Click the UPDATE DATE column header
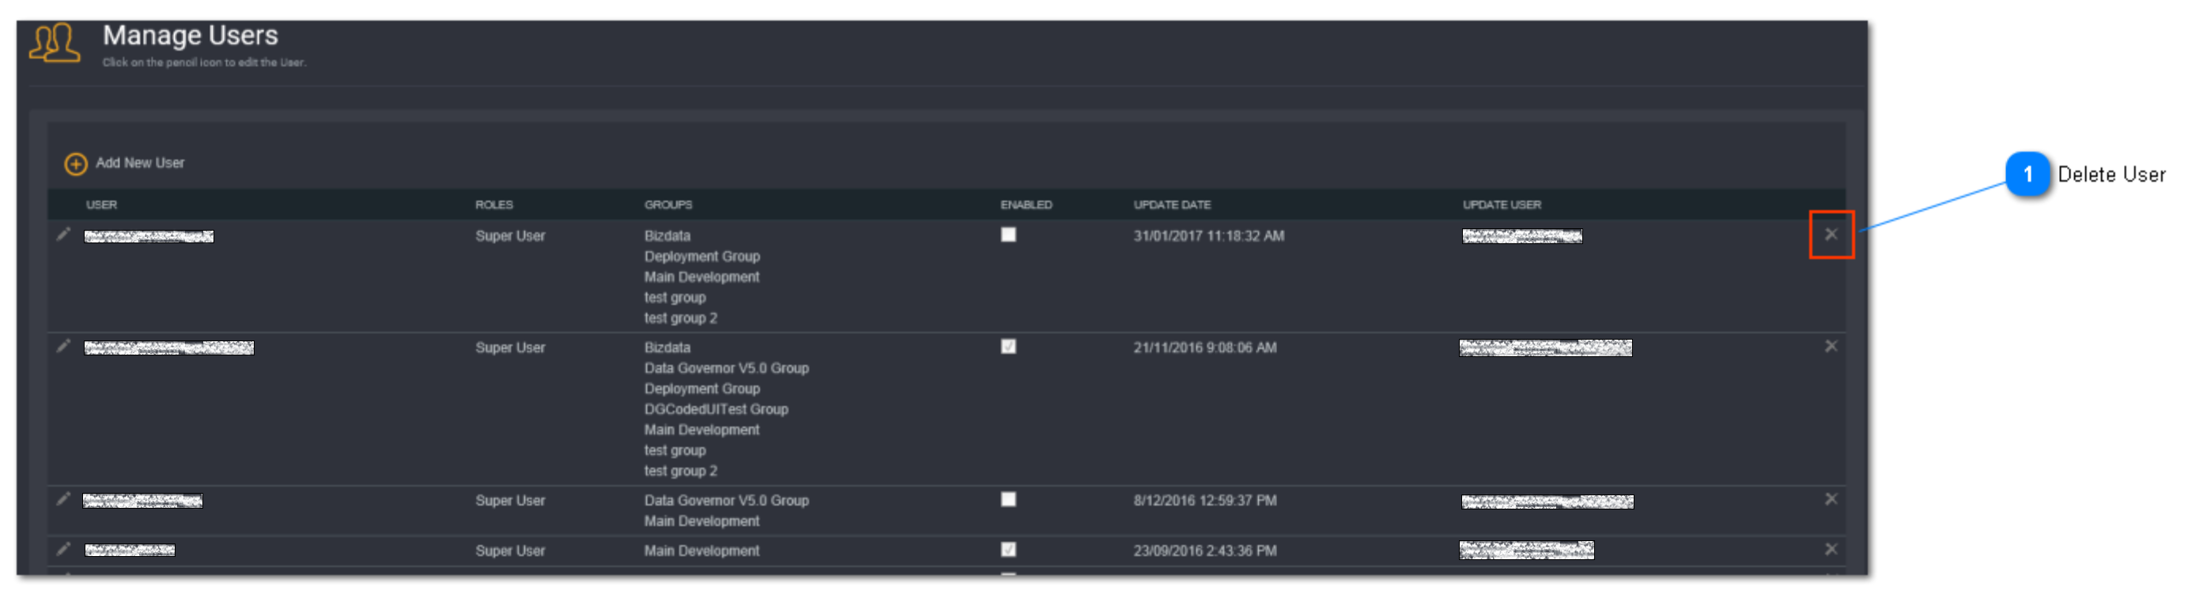The height and width of the screenshot is (594, 2188). 1171,205
